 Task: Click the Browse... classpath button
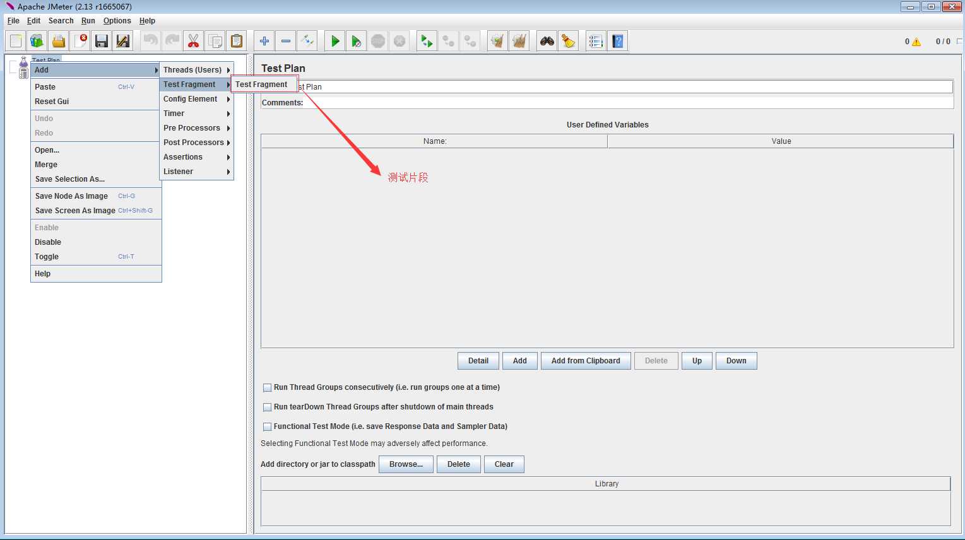[406, 464]
